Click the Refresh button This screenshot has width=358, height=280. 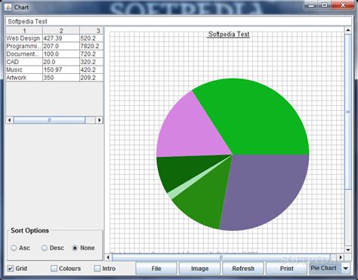(243, 269)
